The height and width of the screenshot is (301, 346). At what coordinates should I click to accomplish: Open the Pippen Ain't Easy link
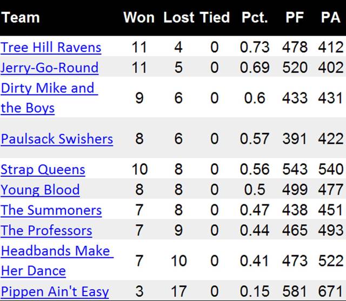tap(55, 291)
